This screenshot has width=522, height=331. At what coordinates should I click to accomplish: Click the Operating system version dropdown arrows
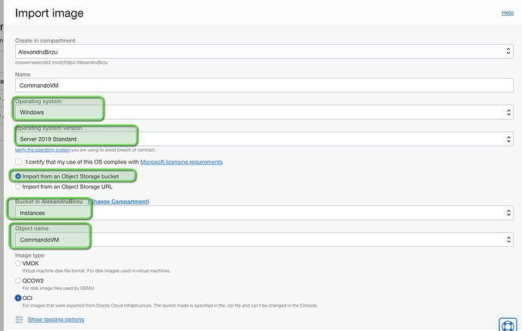click(508, 139)
